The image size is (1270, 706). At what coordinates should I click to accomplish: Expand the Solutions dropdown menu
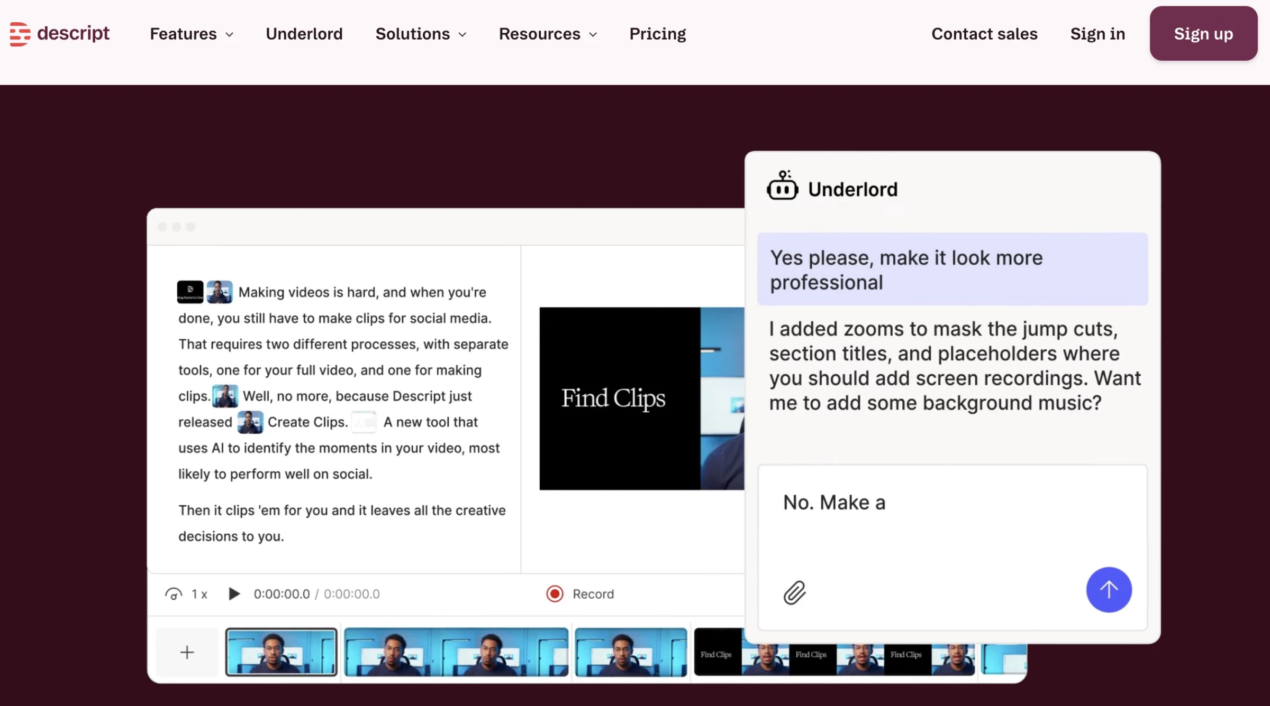click(x=421, y=34)
